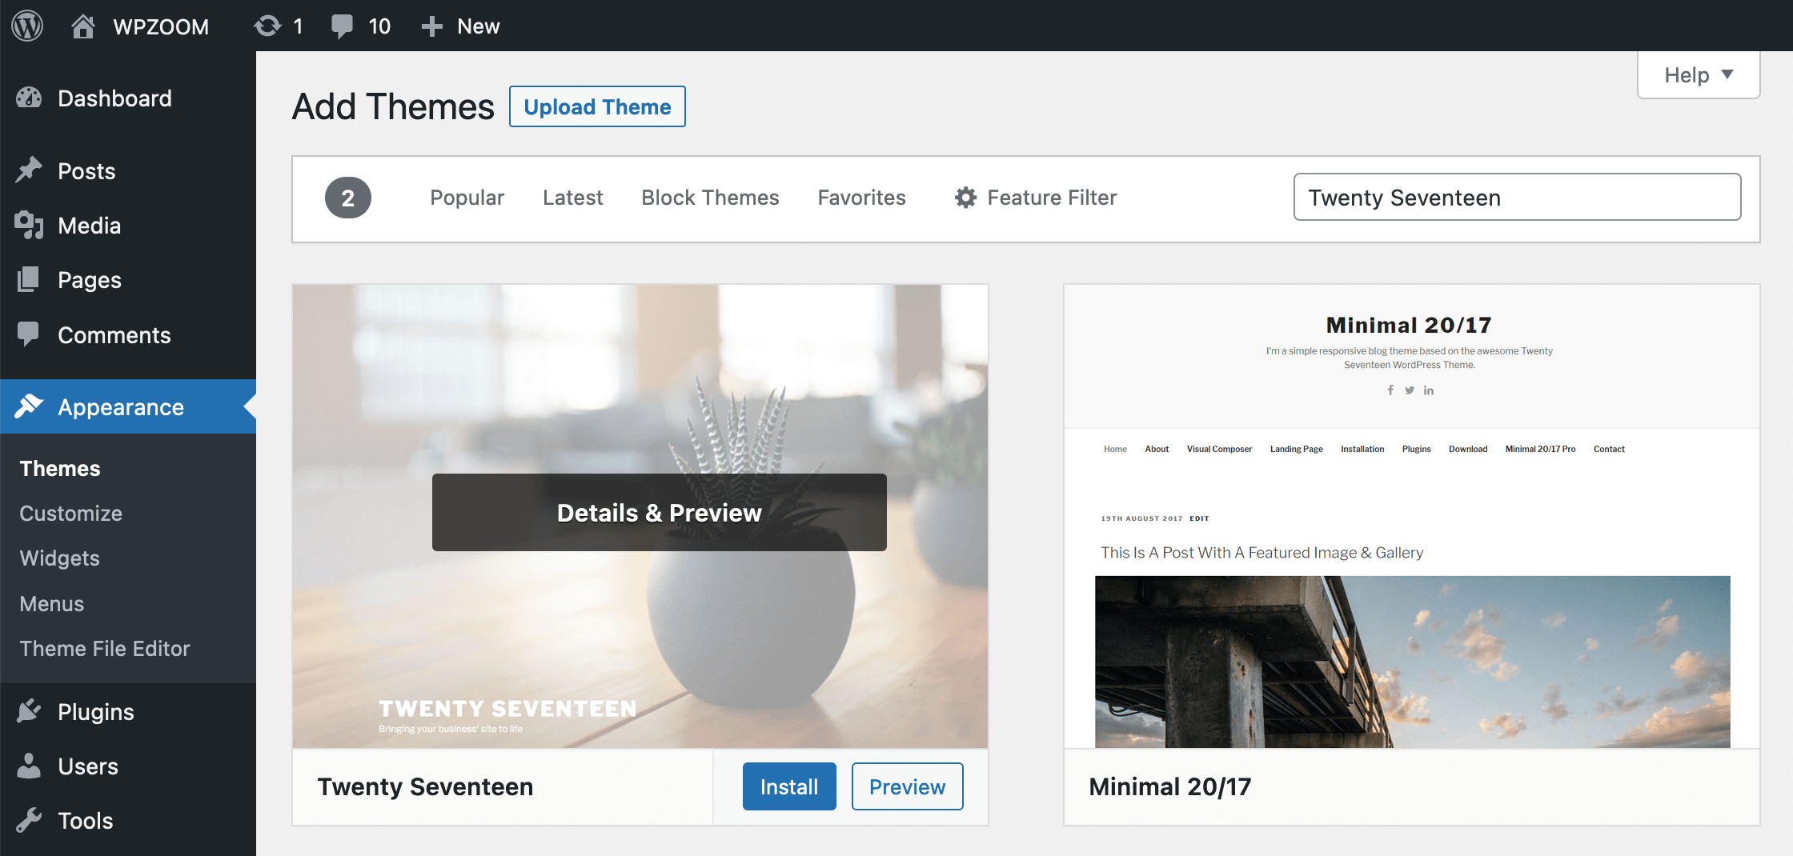
Task: Open the updates icon showing 1
Action: tap(267, 26)
